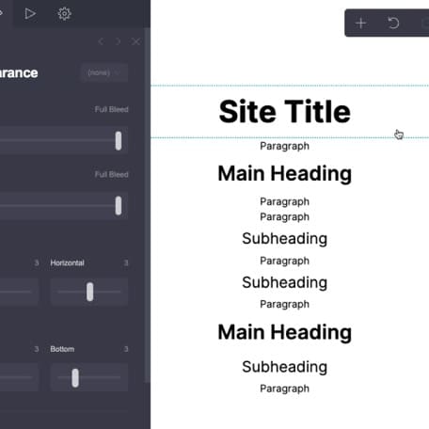Click the second Full Bleed slider handle

(119, 206)
